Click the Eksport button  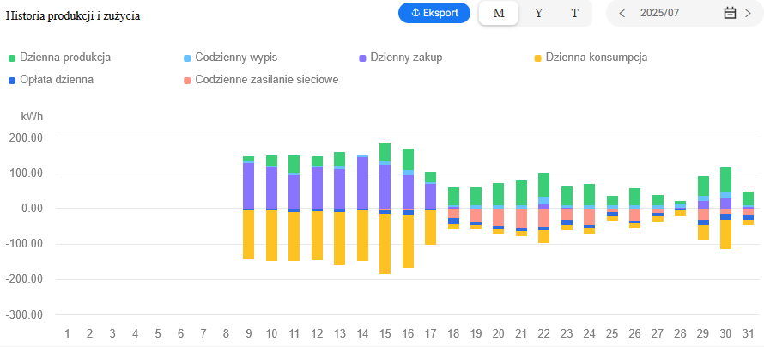434,13
